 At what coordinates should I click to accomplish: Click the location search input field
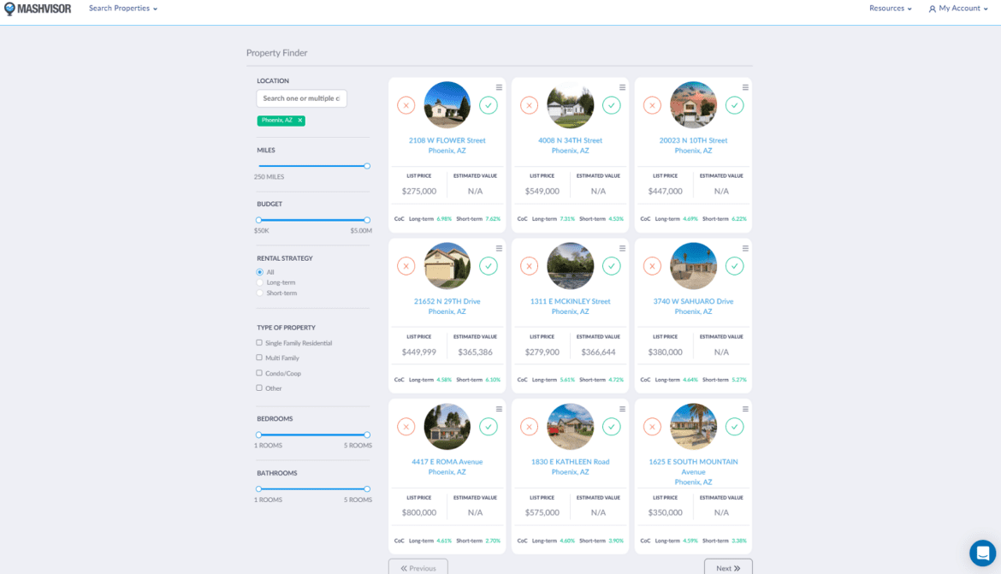[301, 98]
